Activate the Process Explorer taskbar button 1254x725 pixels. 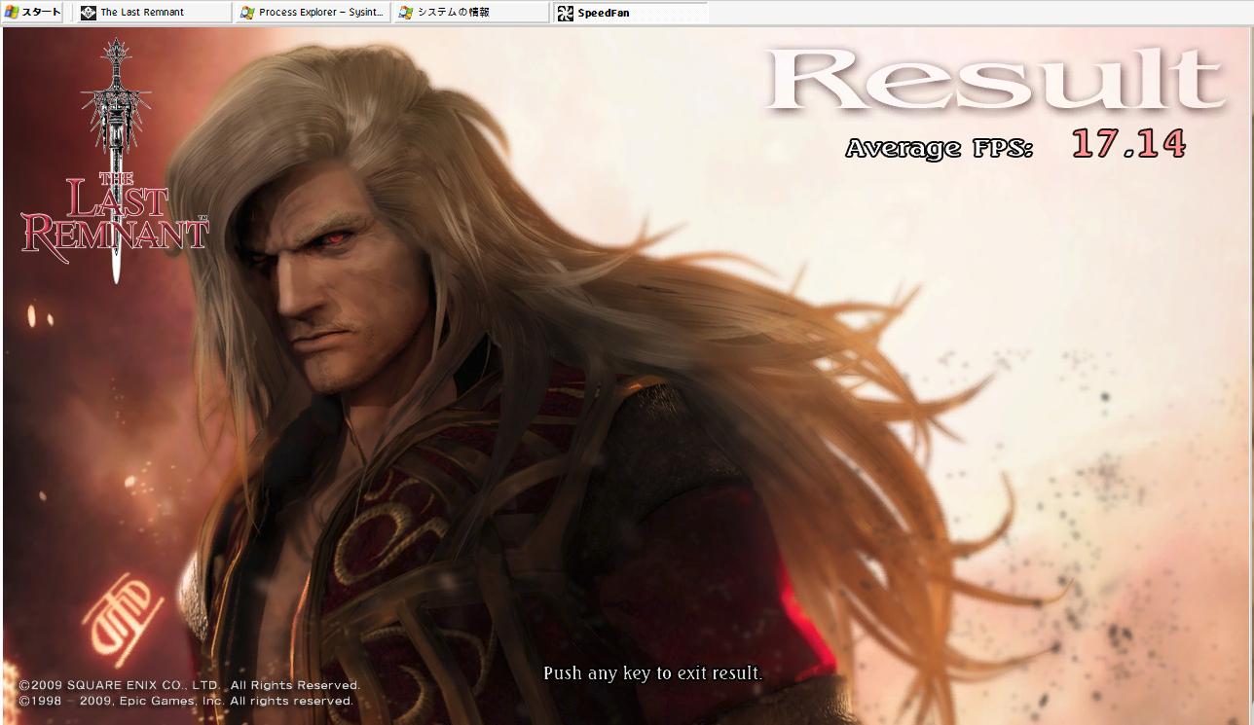point(313,13)
